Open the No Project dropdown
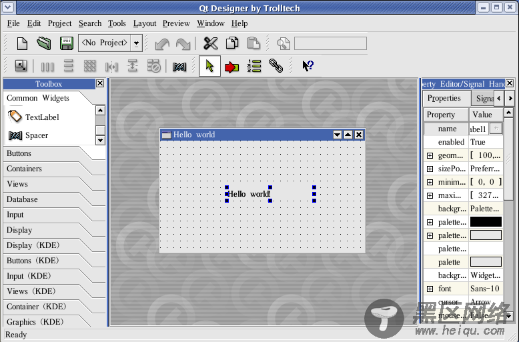Image resolution: width=519 pixels, height=342 pixels. 136,43
